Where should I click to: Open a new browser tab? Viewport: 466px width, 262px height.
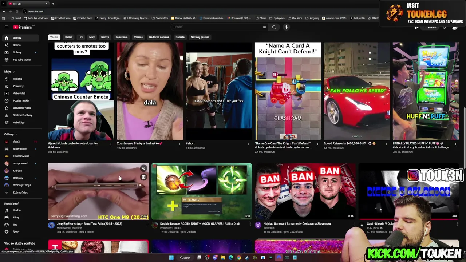point(53,4)
